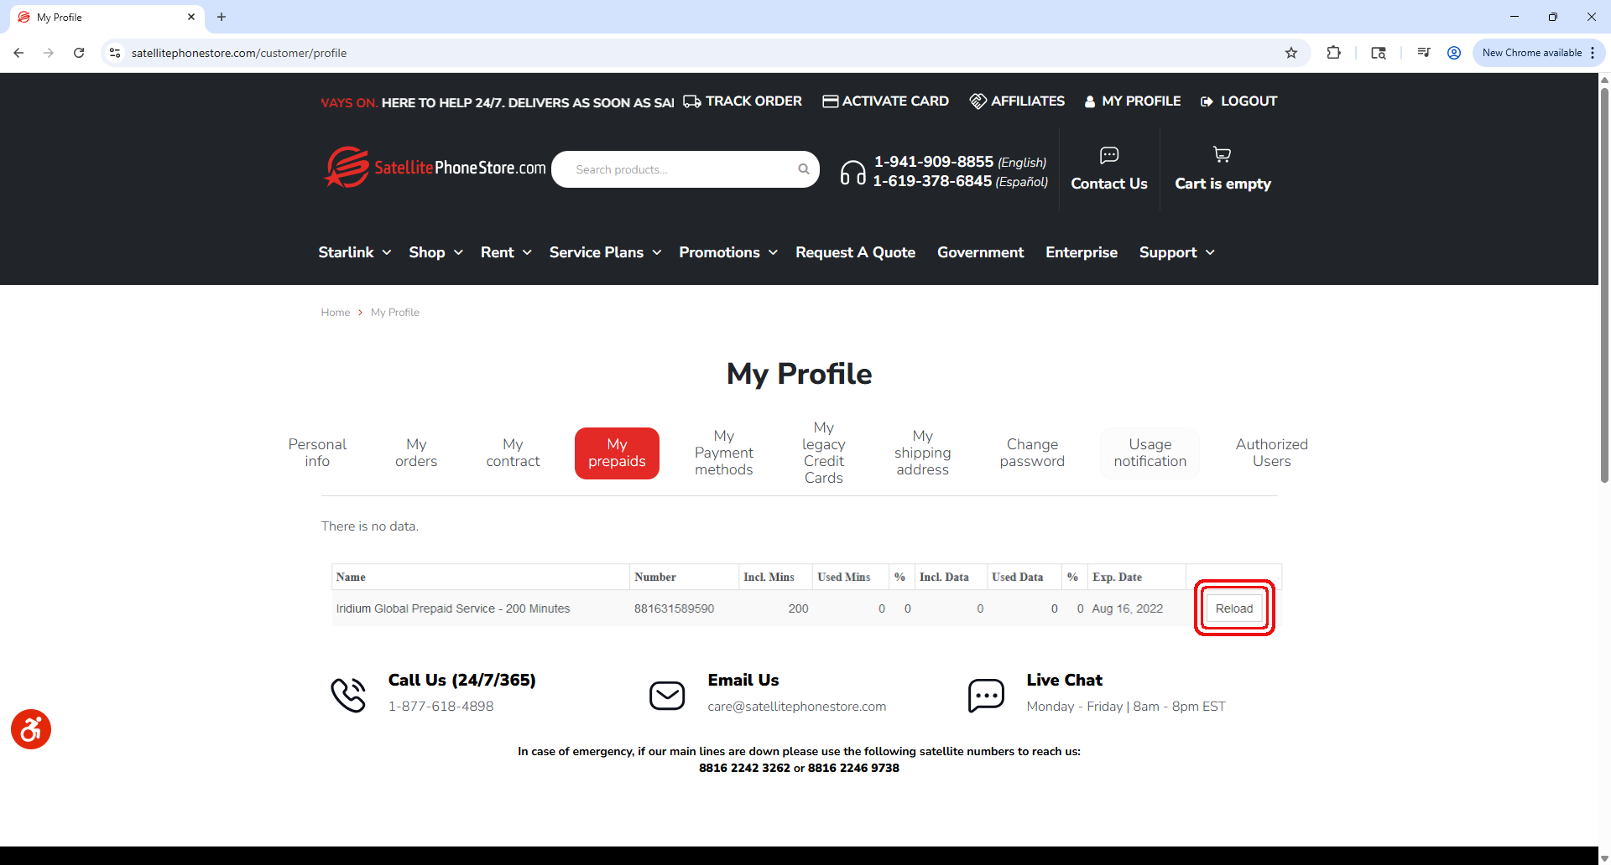Click the 881631589590 number cell

(x=674, y=609)
